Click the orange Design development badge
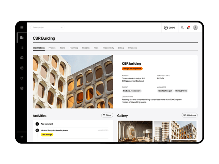The image size is (219, 164). tap(132, 69)
